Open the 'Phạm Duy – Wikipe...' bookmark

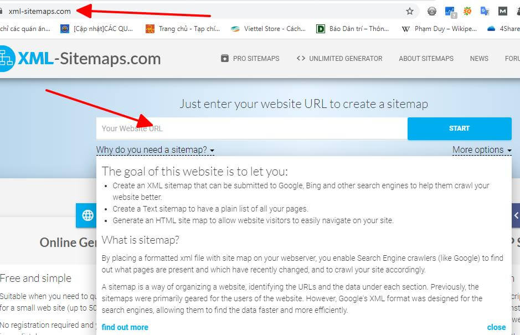pos(439,29)
